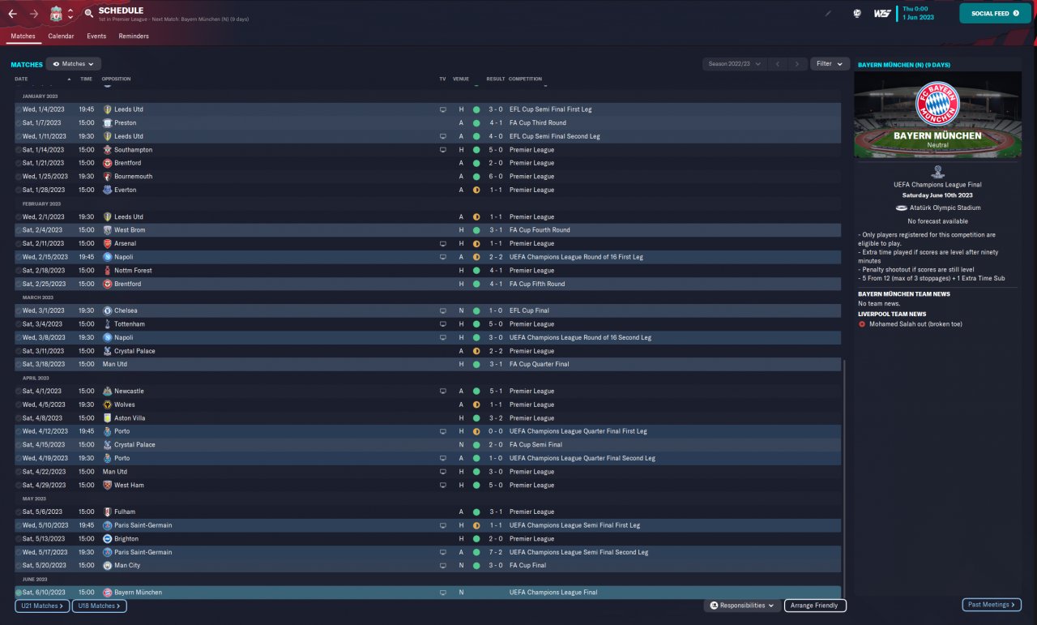Click the Everton club badge
The image size is (1037, 625).
tap(107, 190)
